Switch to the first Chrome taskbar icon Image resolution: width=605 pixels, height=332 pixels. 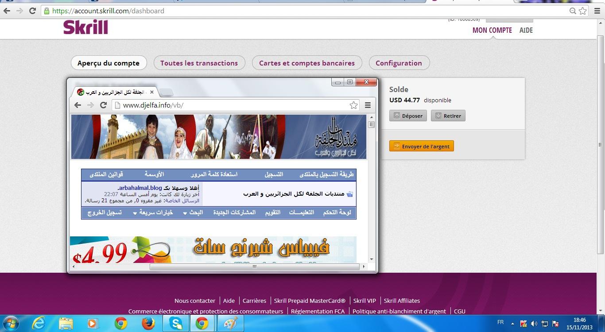point(120,324)
